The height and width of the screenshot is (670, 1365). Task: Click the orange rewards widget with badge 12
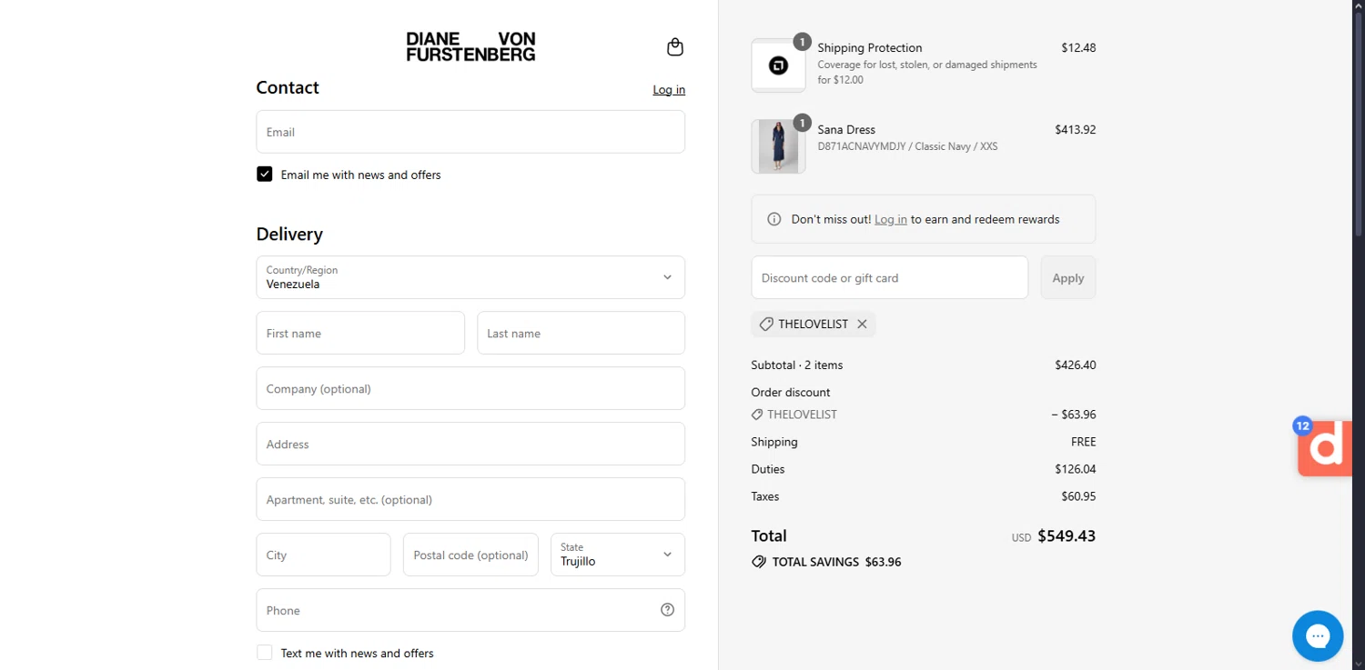(x=1325, y=447)
